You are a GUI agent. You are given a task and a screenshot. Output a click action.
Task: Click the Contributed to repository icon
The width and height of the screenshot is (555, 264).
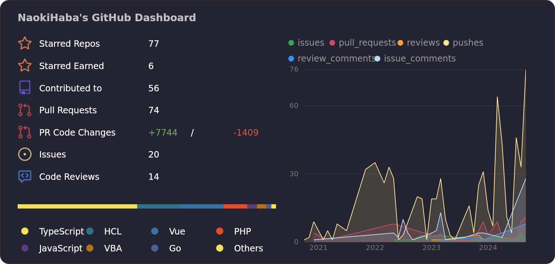coord(25,88)
